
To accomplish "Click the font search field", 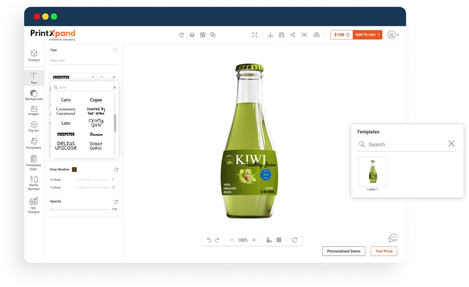I will [x=84, y=87].
